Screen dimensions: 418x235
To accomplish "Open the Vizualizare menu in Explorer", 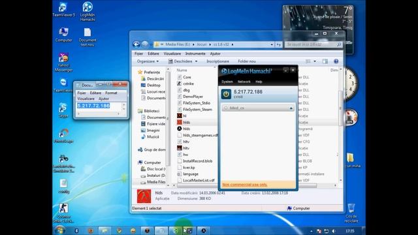I will [x=172, y=54].
